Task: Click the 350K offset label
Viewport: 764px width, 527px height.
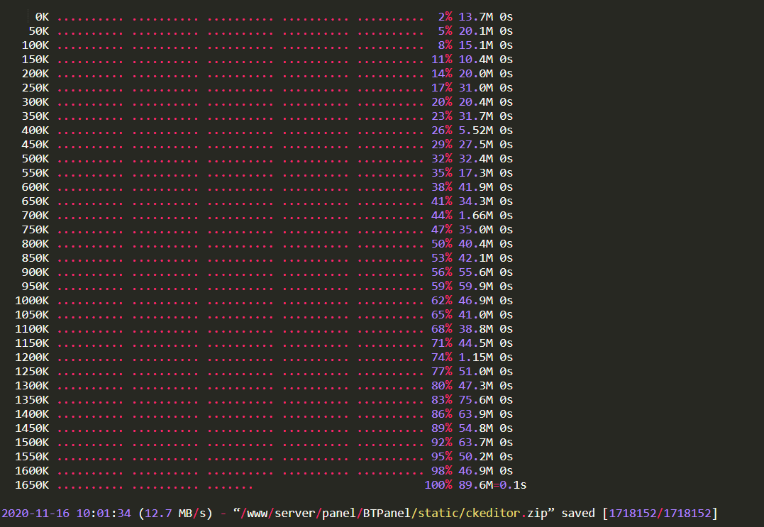Action: tap(35, 116)
